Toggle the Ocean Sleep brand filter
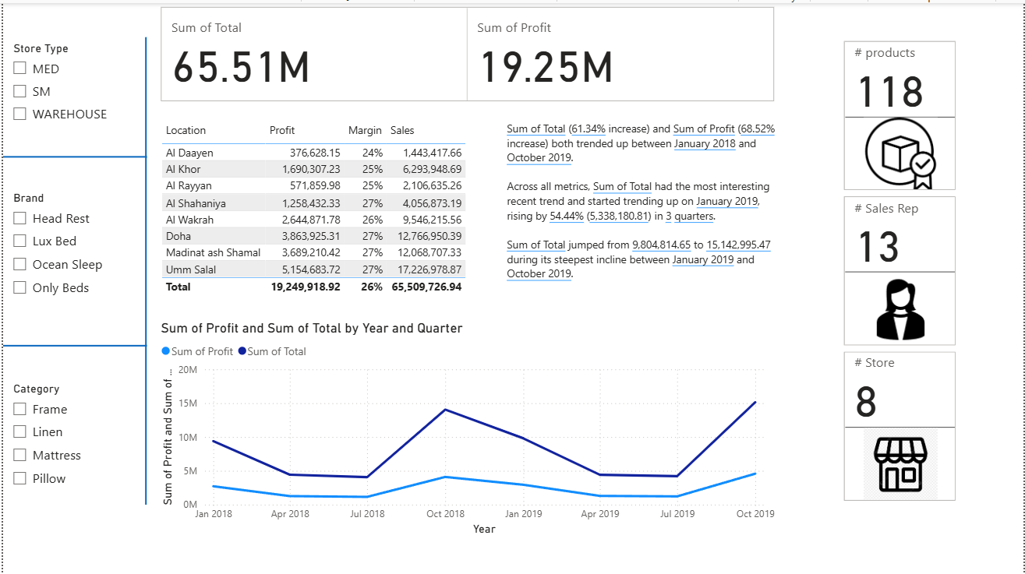 tap(20, 264)
